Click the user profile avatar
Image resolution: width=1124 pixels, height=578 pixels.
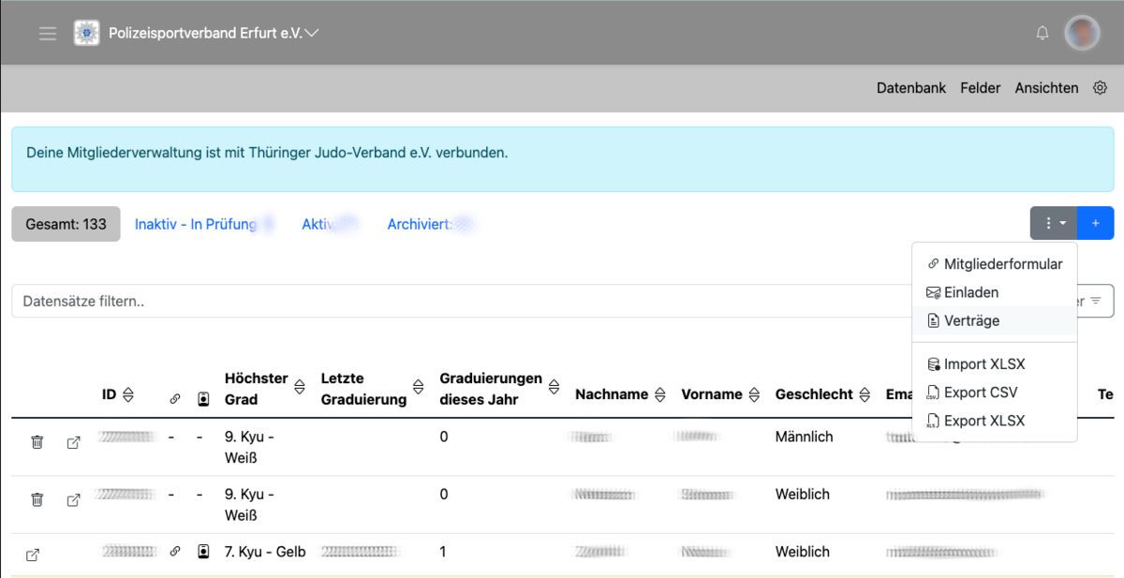tap(1083, 34)
